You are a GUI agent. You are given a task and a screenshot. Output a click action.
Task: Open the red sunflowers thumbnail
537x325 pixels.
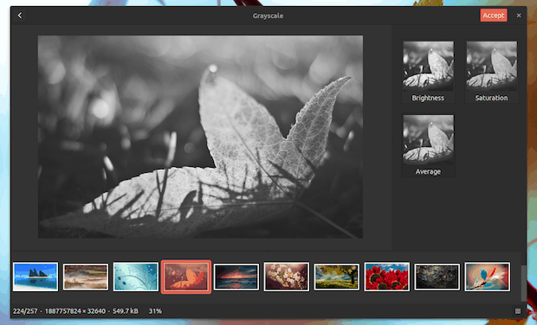[387, 277]
